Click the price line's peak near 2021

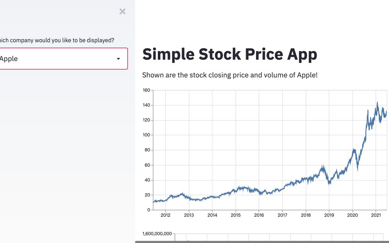point(377,103)
